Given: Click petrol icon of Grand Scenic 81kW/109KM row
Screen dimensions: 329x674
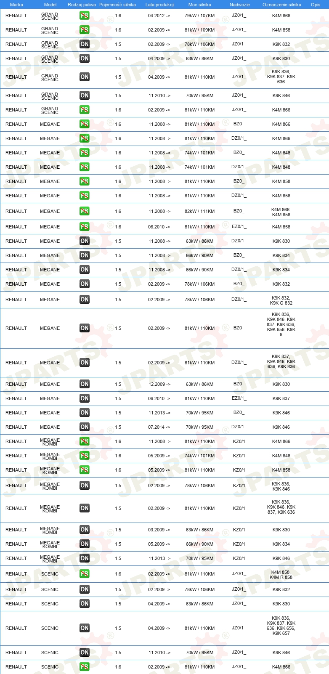Looking at the screenshot, I should click(x=85, y=30).
